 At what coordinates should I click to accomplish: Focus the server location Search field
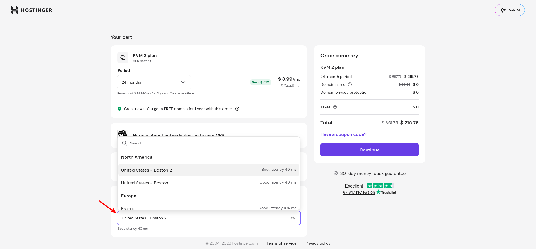pyautogui.click(x=209, y=143)
